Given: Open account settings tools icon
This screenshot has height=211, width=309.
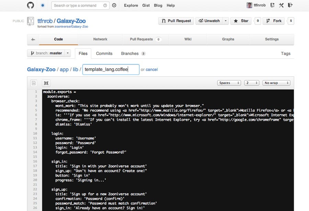Looking at the screenshot, I should 281,5.
